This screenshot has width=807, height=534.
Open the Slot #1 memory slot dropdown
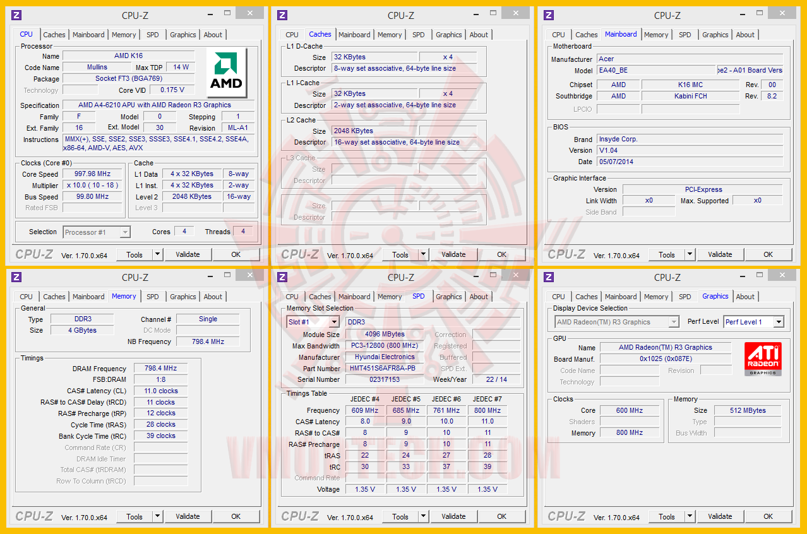[x=335, y=322]
